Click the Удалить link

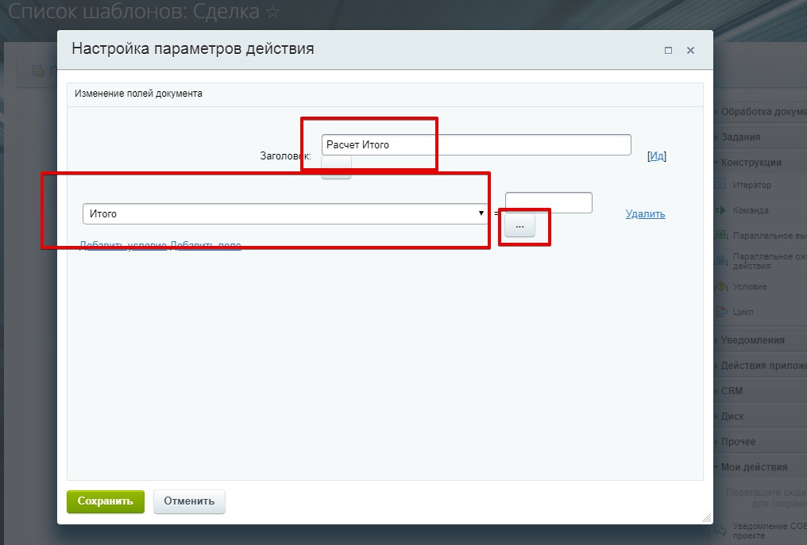(x=646, y=213)
